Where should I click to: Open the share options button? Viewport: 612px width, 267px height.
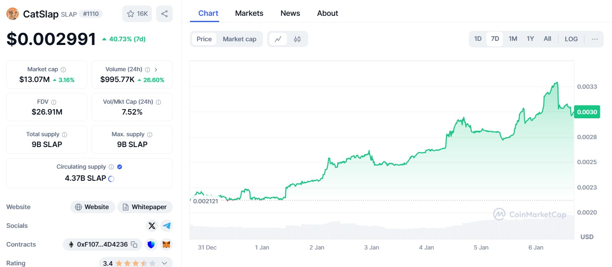coord(164,14)
